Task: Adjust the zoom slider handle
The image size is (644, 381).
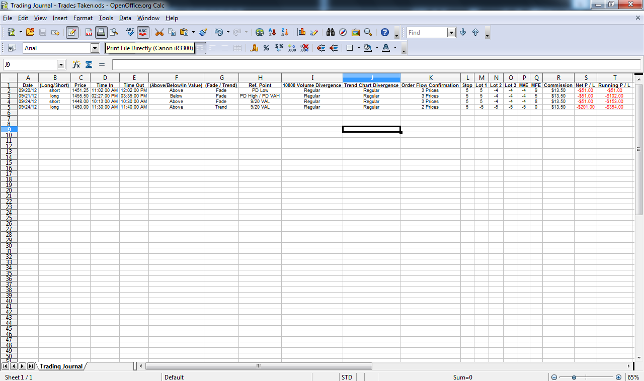Action: (x=574, y=377)
